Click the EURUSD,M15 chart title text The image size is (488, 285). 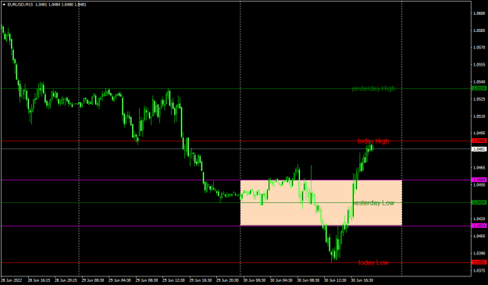coord(20,5)
